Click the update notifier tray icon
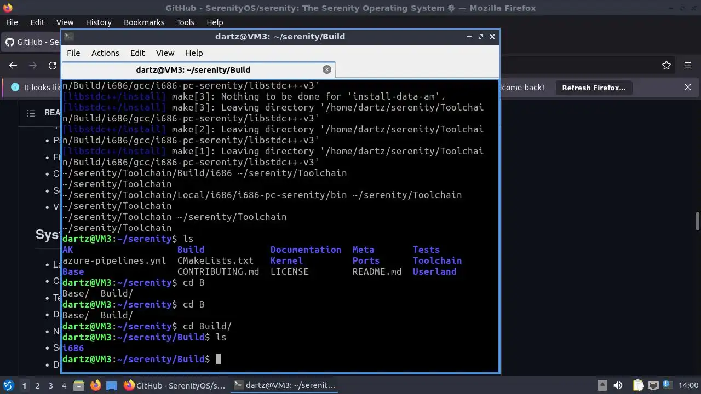 (666, 385)
